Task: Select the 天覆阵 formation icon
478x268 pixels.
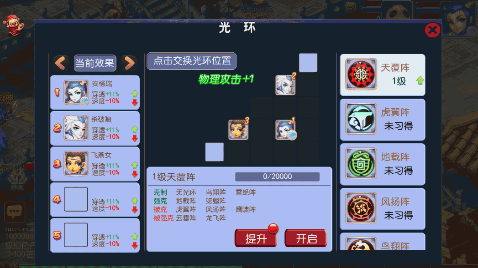Action: point(361,74)
